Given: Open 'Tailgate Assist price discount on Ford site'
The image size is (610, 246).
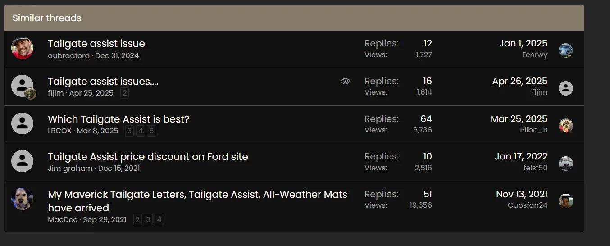Looking at the screenshot, I should pyautogui.click(x=148, y=157).
